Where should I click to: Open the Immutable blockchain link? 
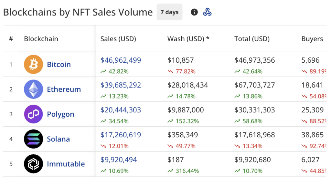66,164
